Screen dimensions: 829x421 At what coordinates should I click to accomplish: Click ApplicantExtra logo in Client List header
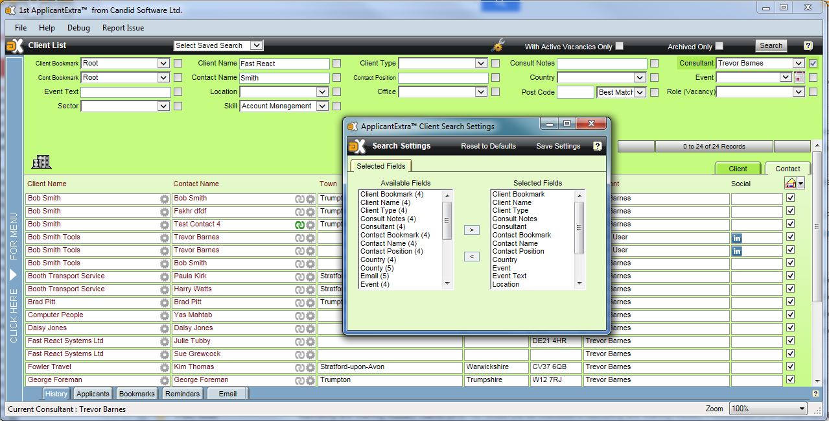15,46
